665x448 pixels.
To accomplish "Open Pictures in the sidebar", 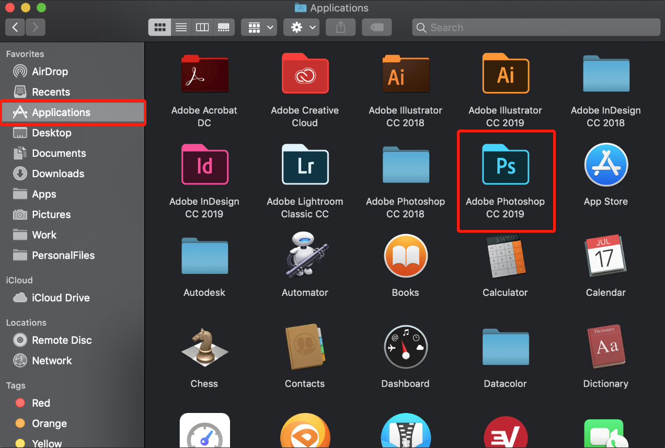I will tap(72, 214).
